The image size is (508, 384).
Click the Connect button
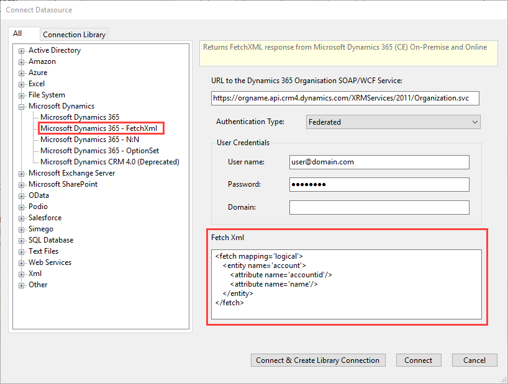tap(418, 360)
